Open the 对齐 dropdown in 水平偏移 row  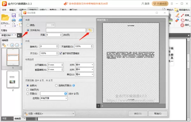(84, 65)
